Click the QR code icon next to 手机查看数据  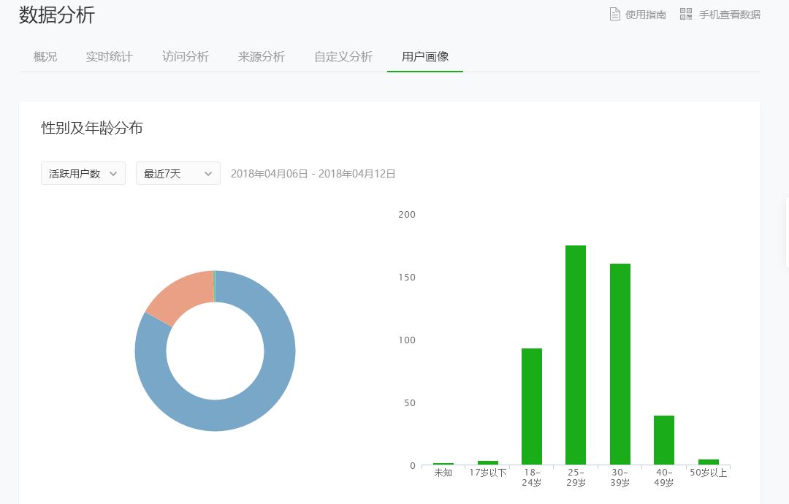click(685, 13)
